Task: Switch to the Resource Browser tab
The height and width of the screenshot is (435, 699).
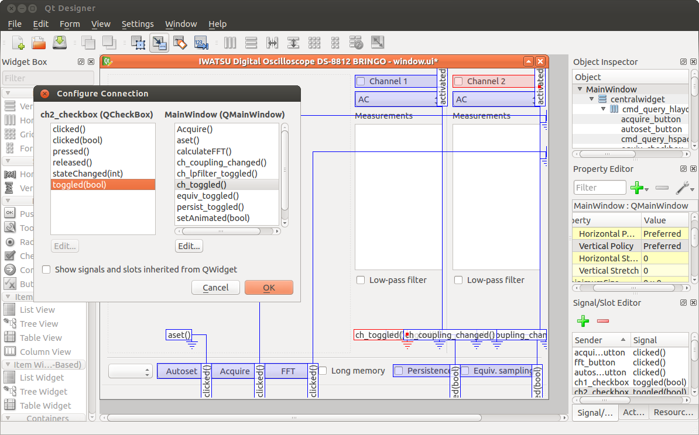Action: [673, 412]
